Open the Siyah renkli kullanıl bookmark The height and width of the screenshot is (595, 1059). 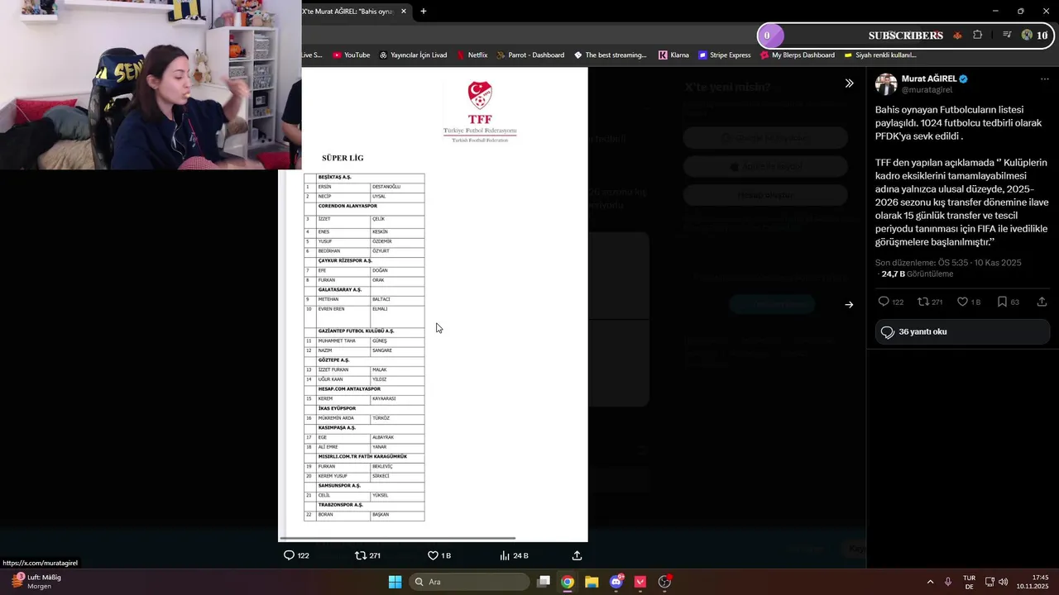879,55
